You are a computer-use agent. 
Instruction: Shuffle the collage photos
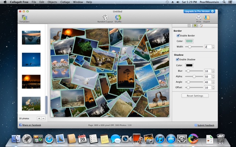pyautogui.click(x=118, y=18)
